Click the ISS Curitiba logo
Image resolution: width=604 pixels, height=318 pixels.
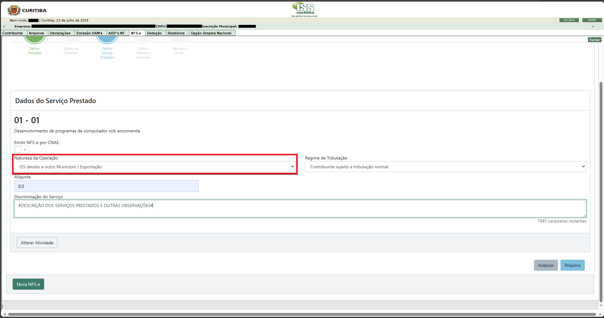(304, 9)
